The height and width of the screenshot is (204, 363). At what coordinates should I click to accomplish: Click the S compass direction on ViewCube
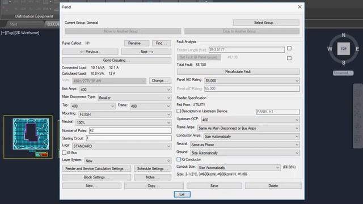(x=344, y=63)
